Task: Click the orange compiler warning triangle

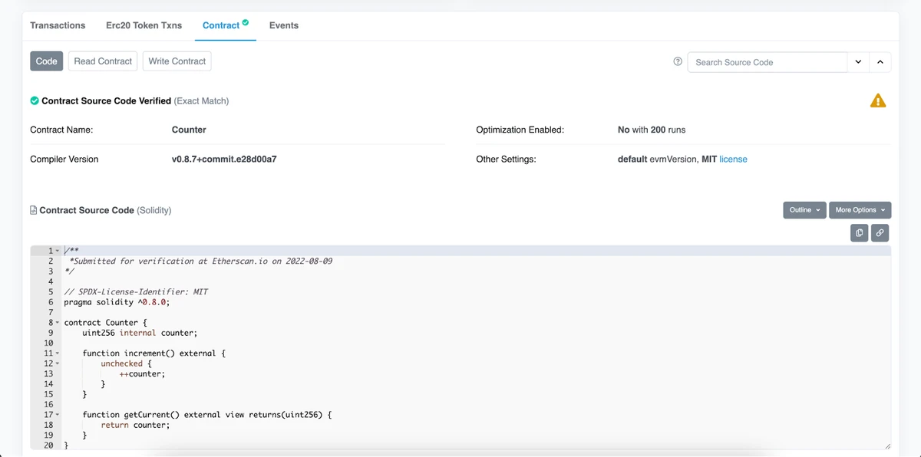Action: (878, 101)
